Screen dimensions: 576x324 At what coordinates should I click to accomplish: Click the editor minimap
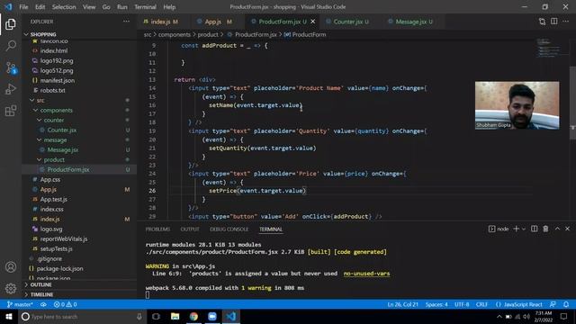click(x=550, y=48)
